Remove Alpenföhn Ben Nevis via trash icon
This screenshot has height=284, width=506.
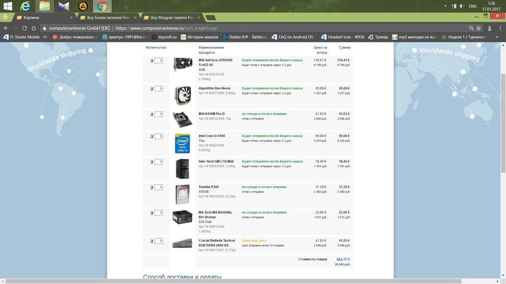coord(152,88)
